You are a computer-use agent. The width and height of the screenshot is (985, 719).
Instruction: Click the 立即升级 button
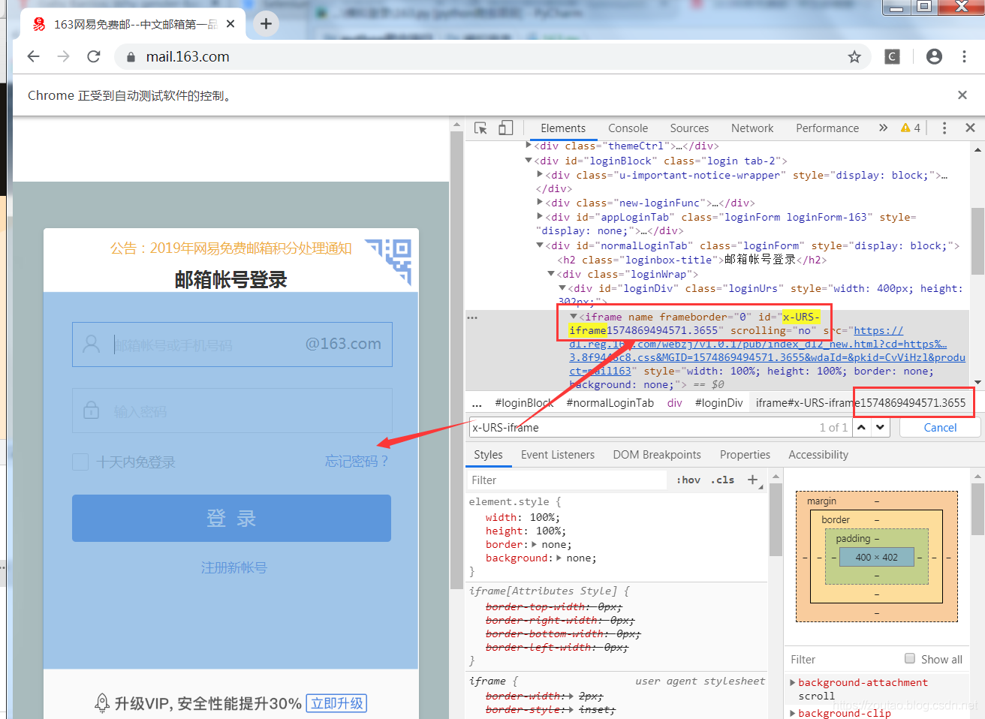pyautogui.click(x=337, y=703)
